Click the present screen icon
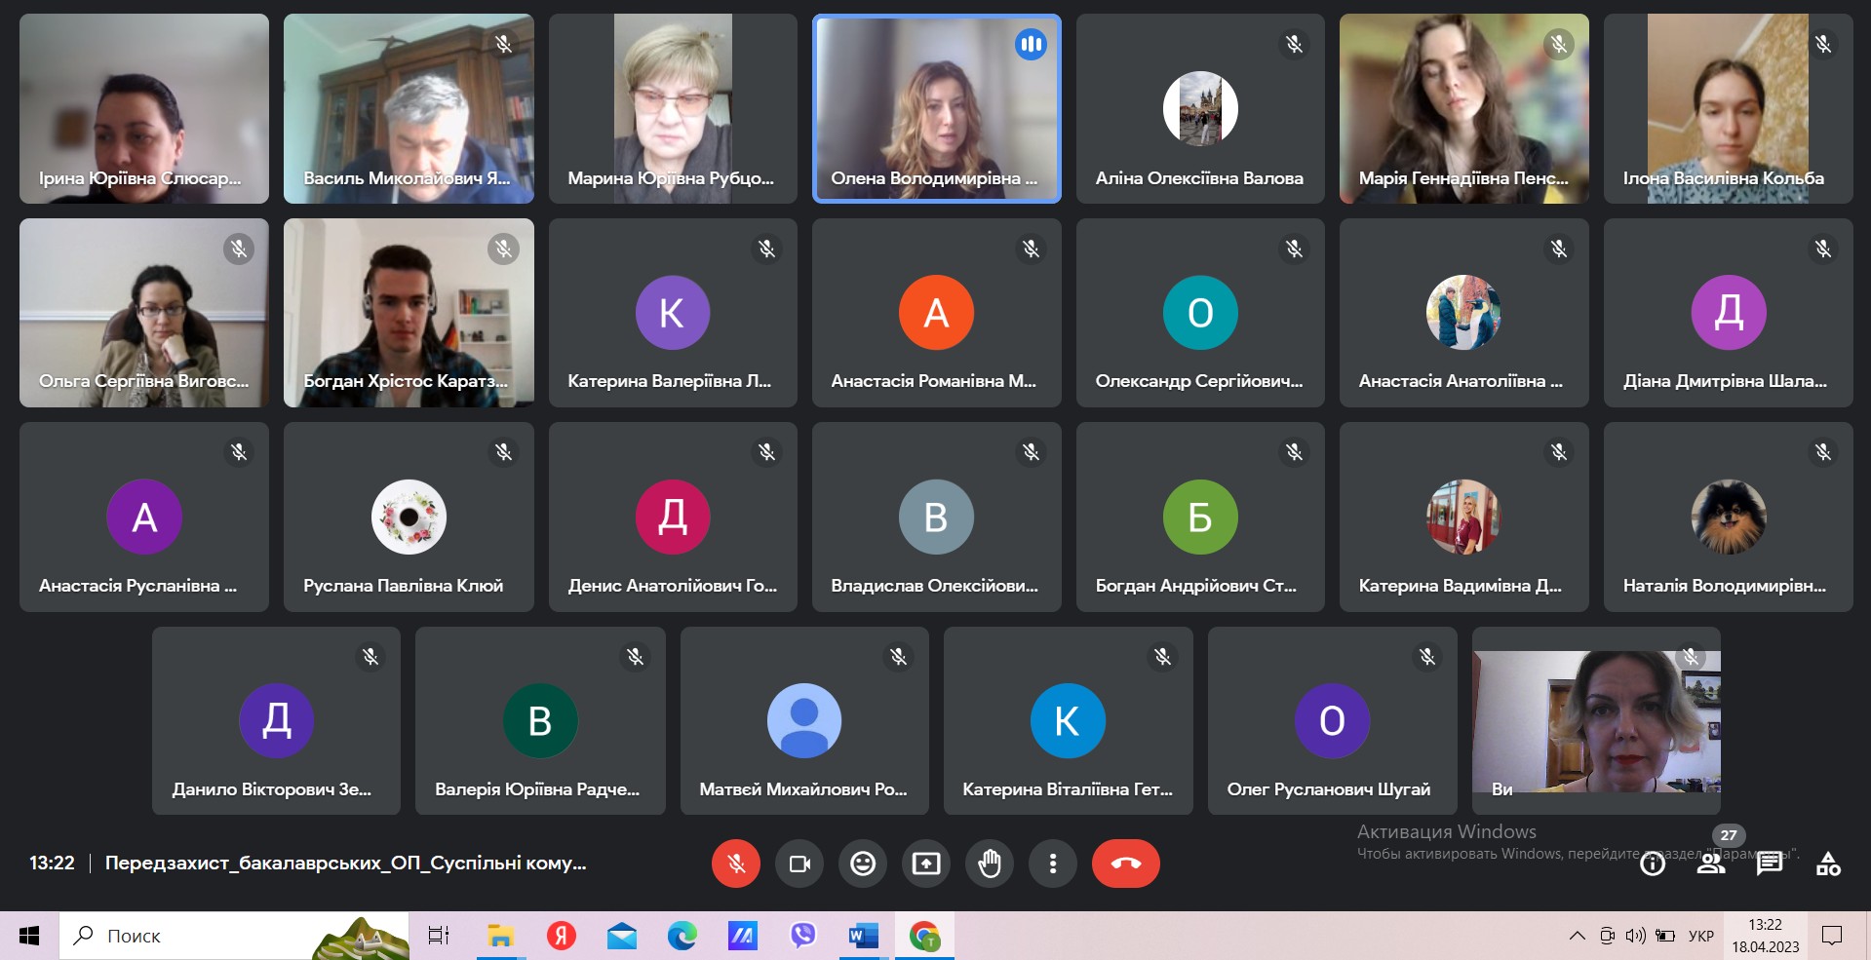1871x960 pixels. click(926, 864)
